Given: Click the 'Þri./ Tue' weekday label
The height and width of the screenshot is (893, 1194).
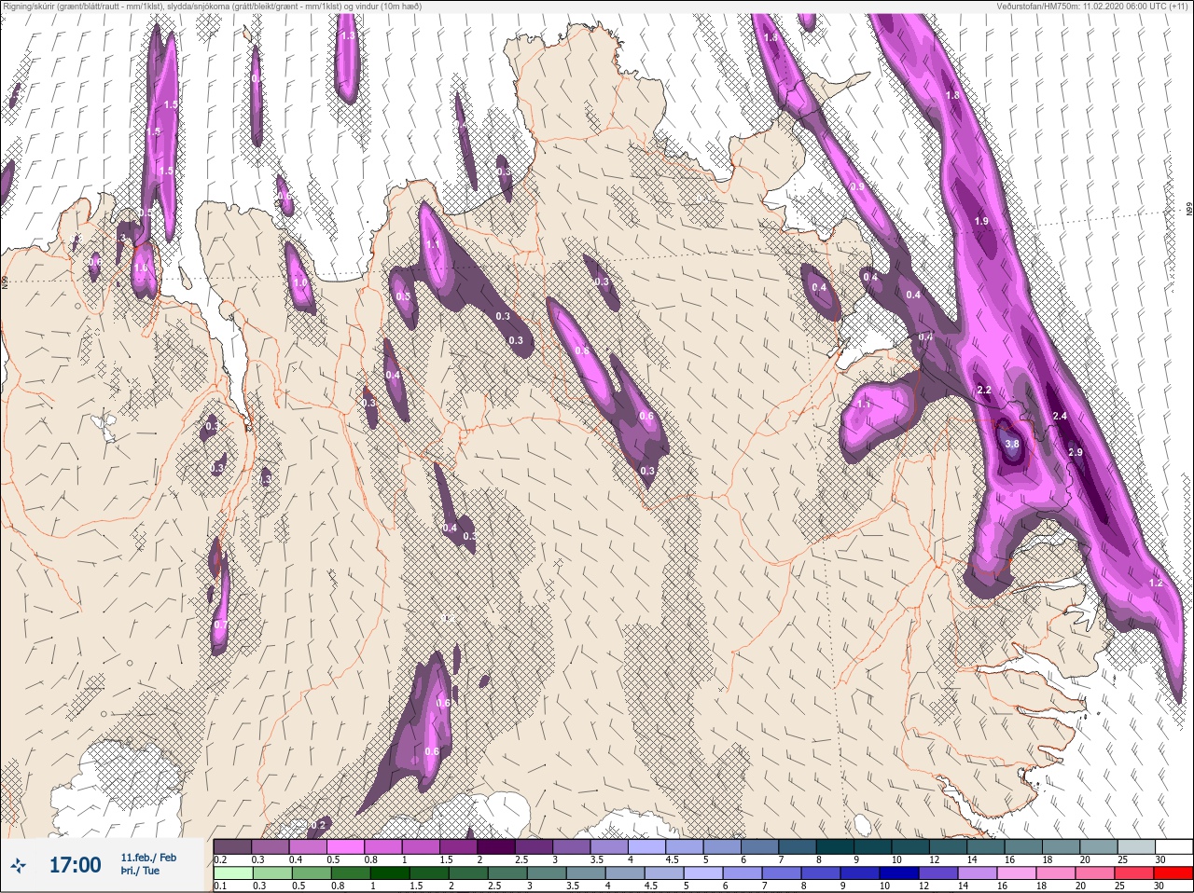Looking at the screenshot, I should pos(140,872).
